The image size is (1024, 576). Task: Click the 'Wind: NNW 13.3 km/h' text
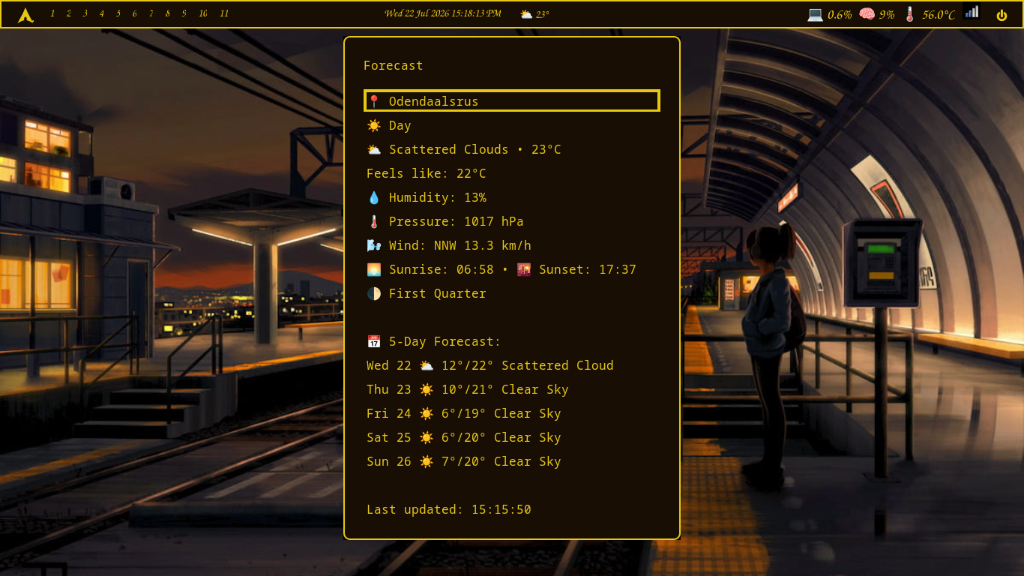point(460,245)
